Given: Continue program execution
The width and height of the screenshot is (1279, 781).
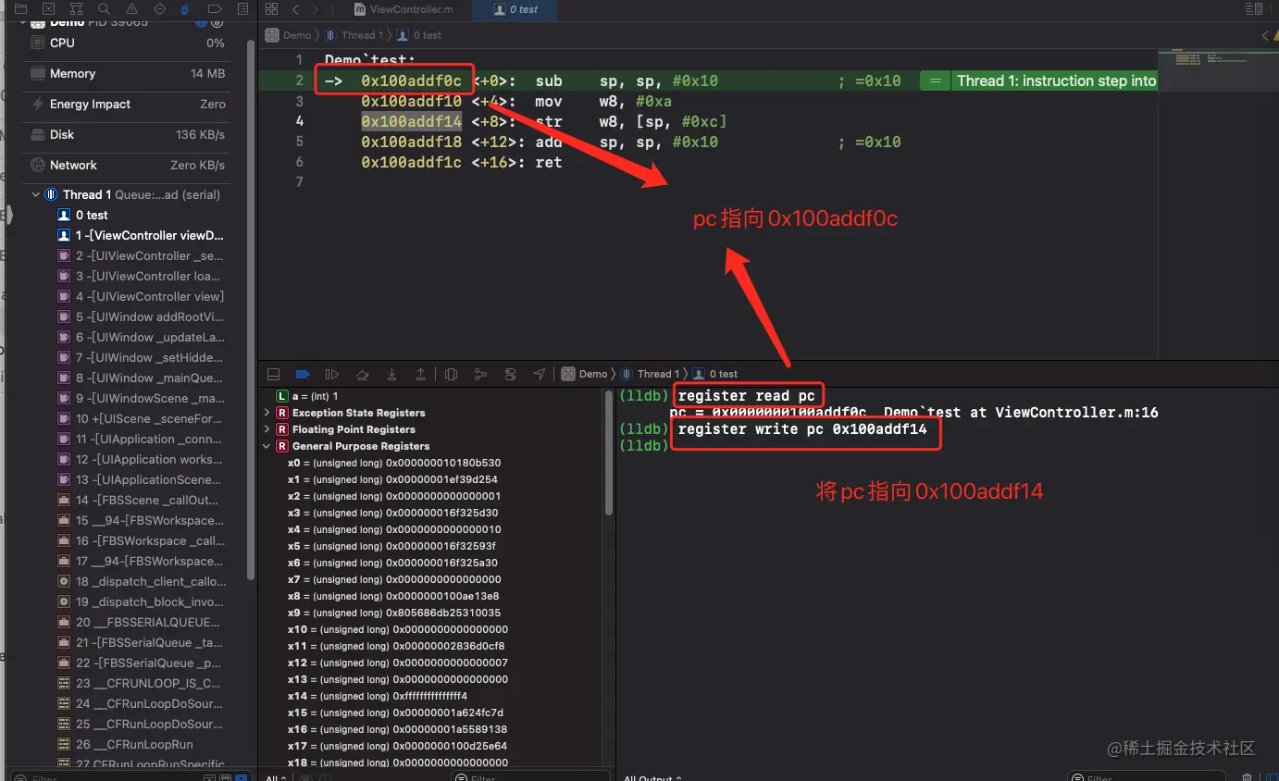Looking at the screenshot, I should tap(331, 374).
